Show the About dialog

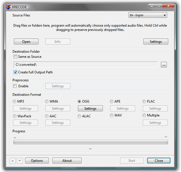[67, 161]
